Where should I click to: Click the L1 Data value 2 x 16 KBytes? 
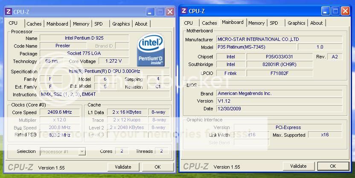tap(127, 112)
